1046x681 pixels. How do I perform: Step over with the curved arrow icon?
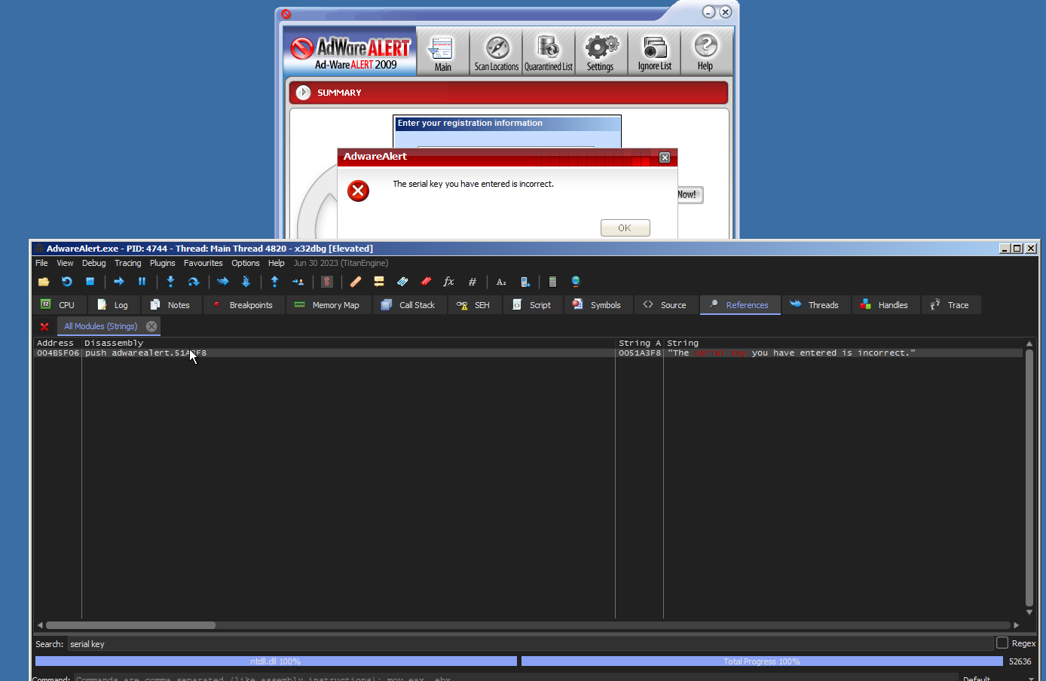(x=194, y=282)
